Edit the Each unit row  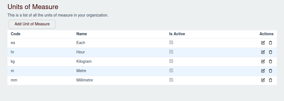pos(263,43)
